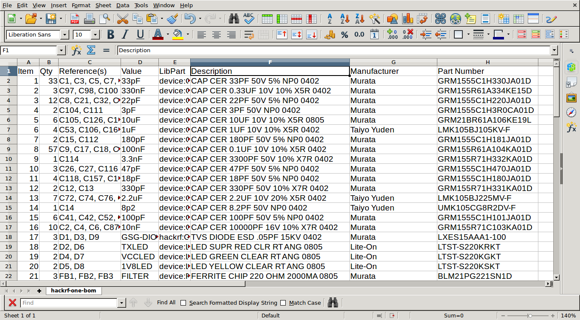Format cell as percent

click(x=345, y=35)
